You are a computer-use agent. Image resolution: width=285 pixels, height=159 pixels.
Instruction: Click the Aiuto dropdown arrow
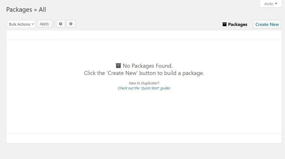(276, 4)
